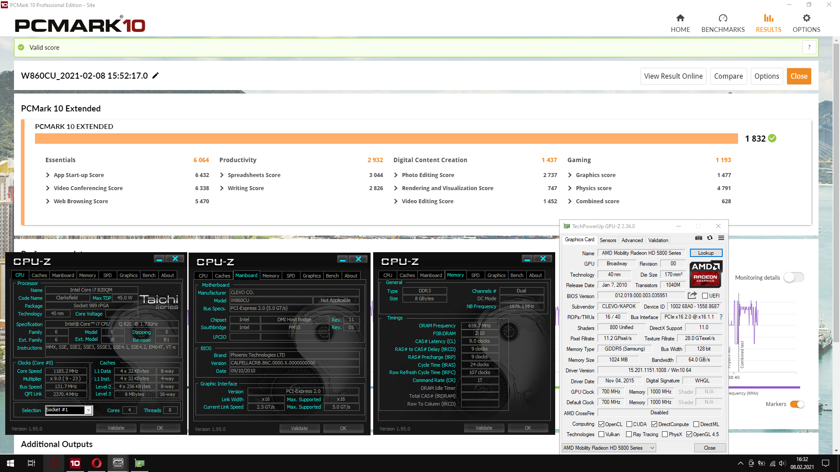Screen dimensions: 840x472
Task: Toggle the OpenCL checkbox
Action: point(601,424)
